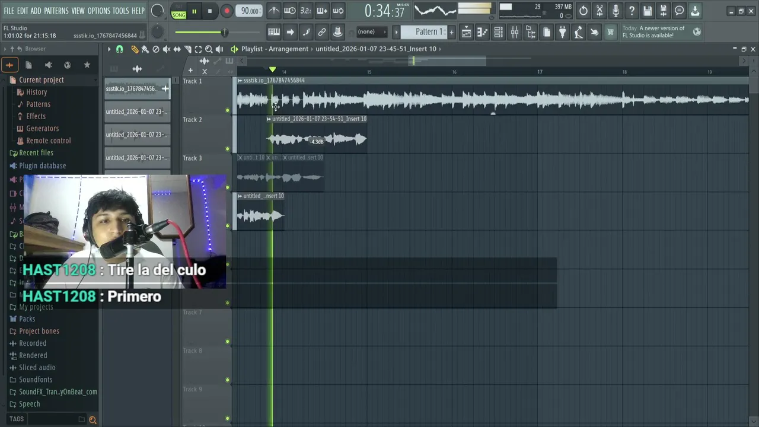
Task: Open the pattern selector left arrow menu
Action: pyautogui.click(x=397, y=32)
